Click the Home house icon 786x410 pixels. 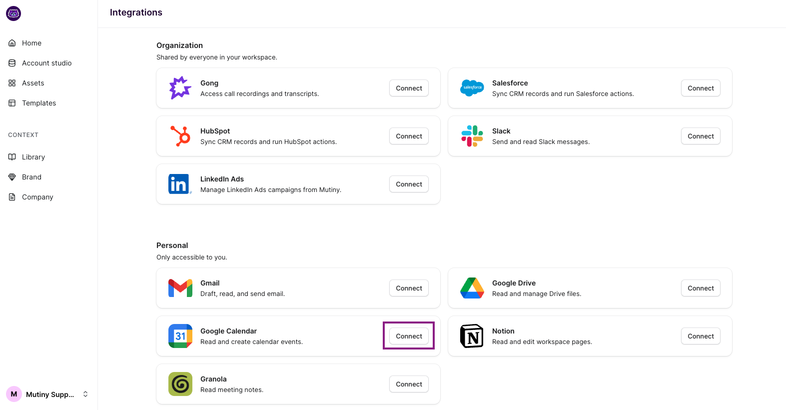coord(12,43)
